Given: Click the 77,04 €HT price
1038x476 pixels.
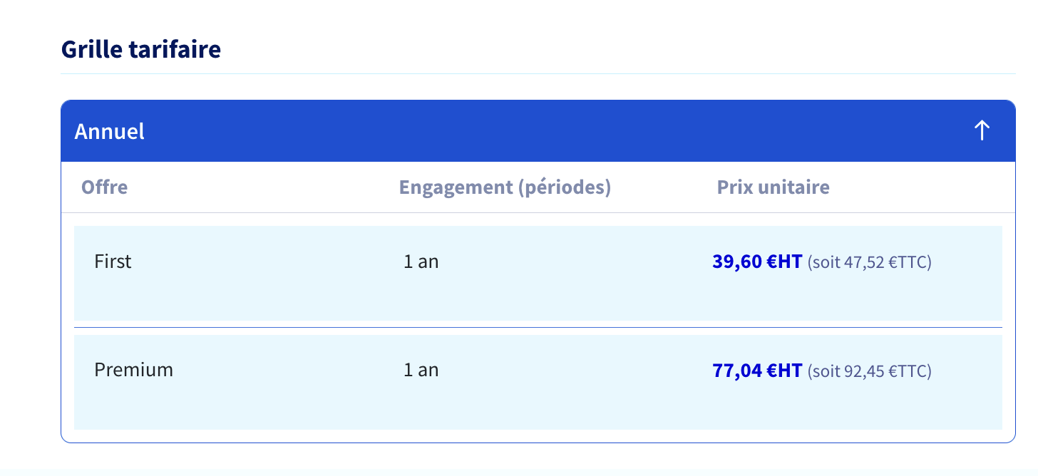Looking at the screenshot, I should click(757, 371).
